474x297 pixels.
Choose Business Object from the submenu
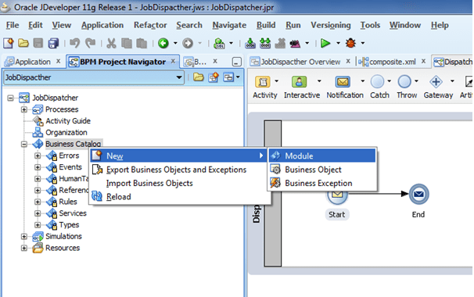pos(322,170)
